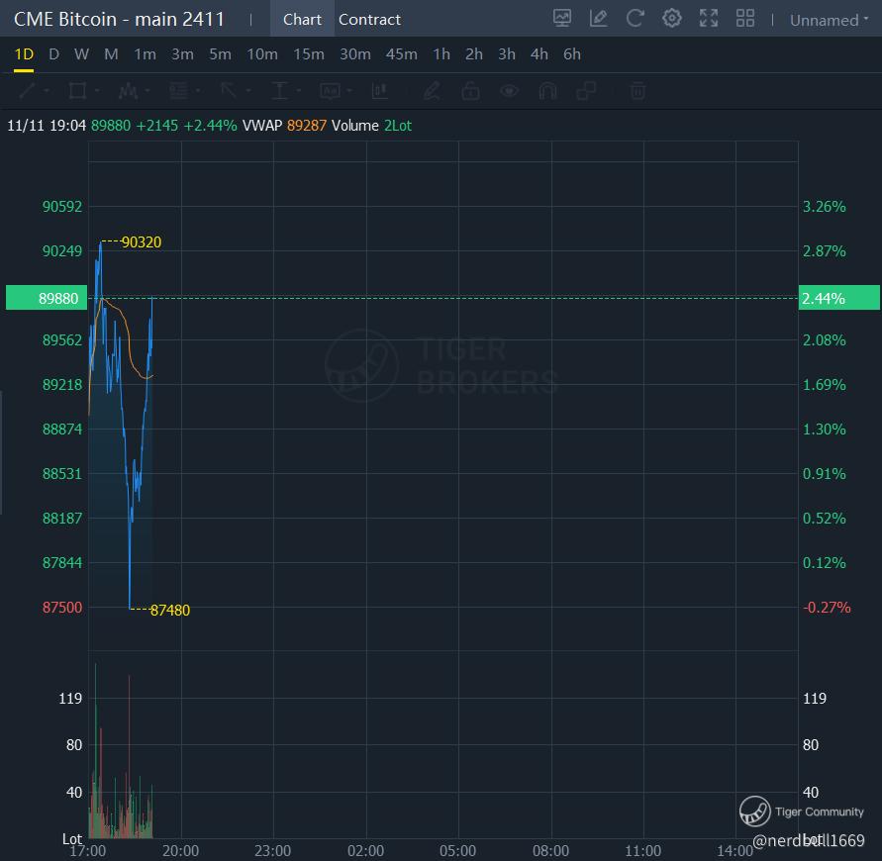Select the 15m timeframe

tap(308, 54)
